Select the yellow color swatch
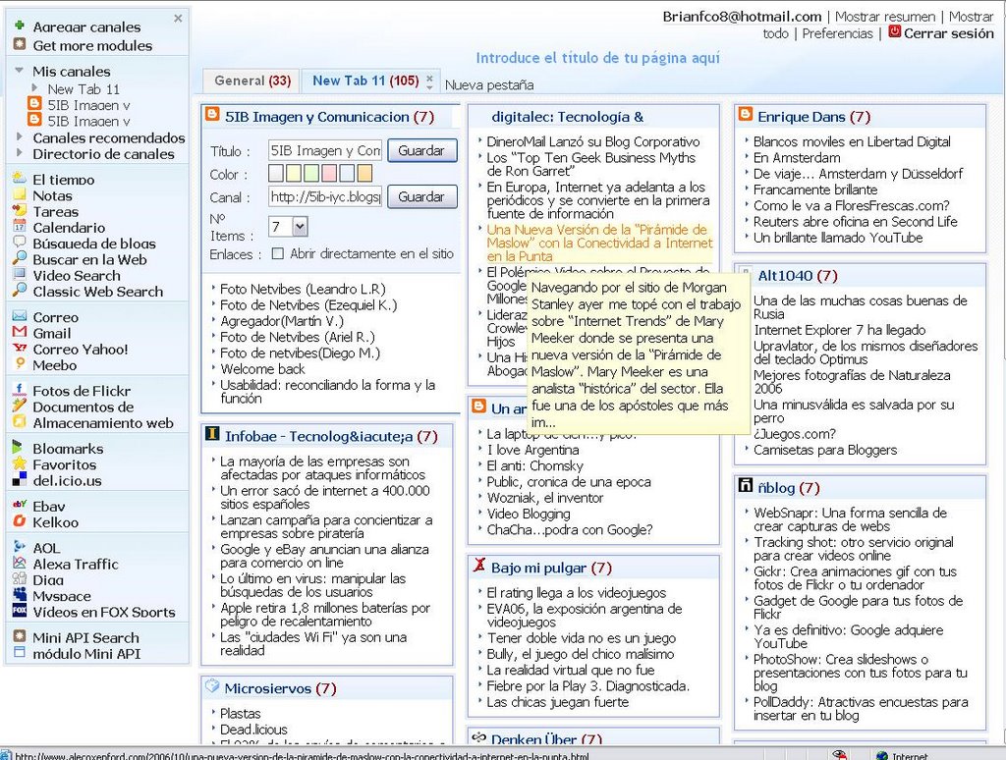 293,173
